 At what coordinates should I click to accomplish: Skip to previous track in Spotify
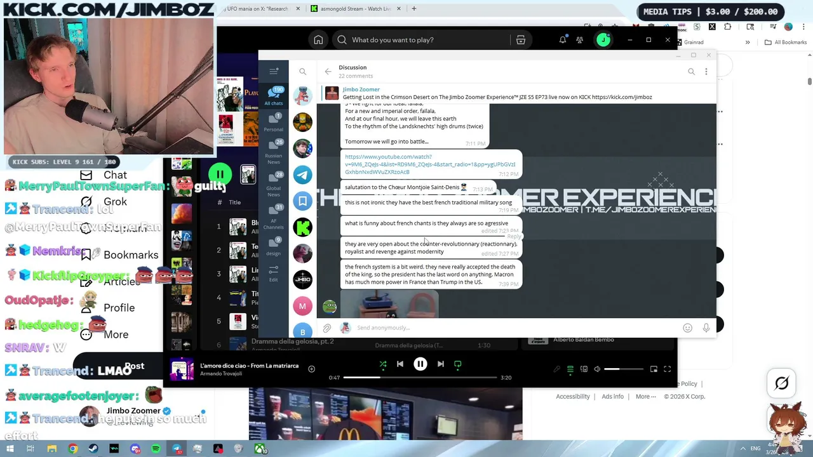click(x=400, y=364)
